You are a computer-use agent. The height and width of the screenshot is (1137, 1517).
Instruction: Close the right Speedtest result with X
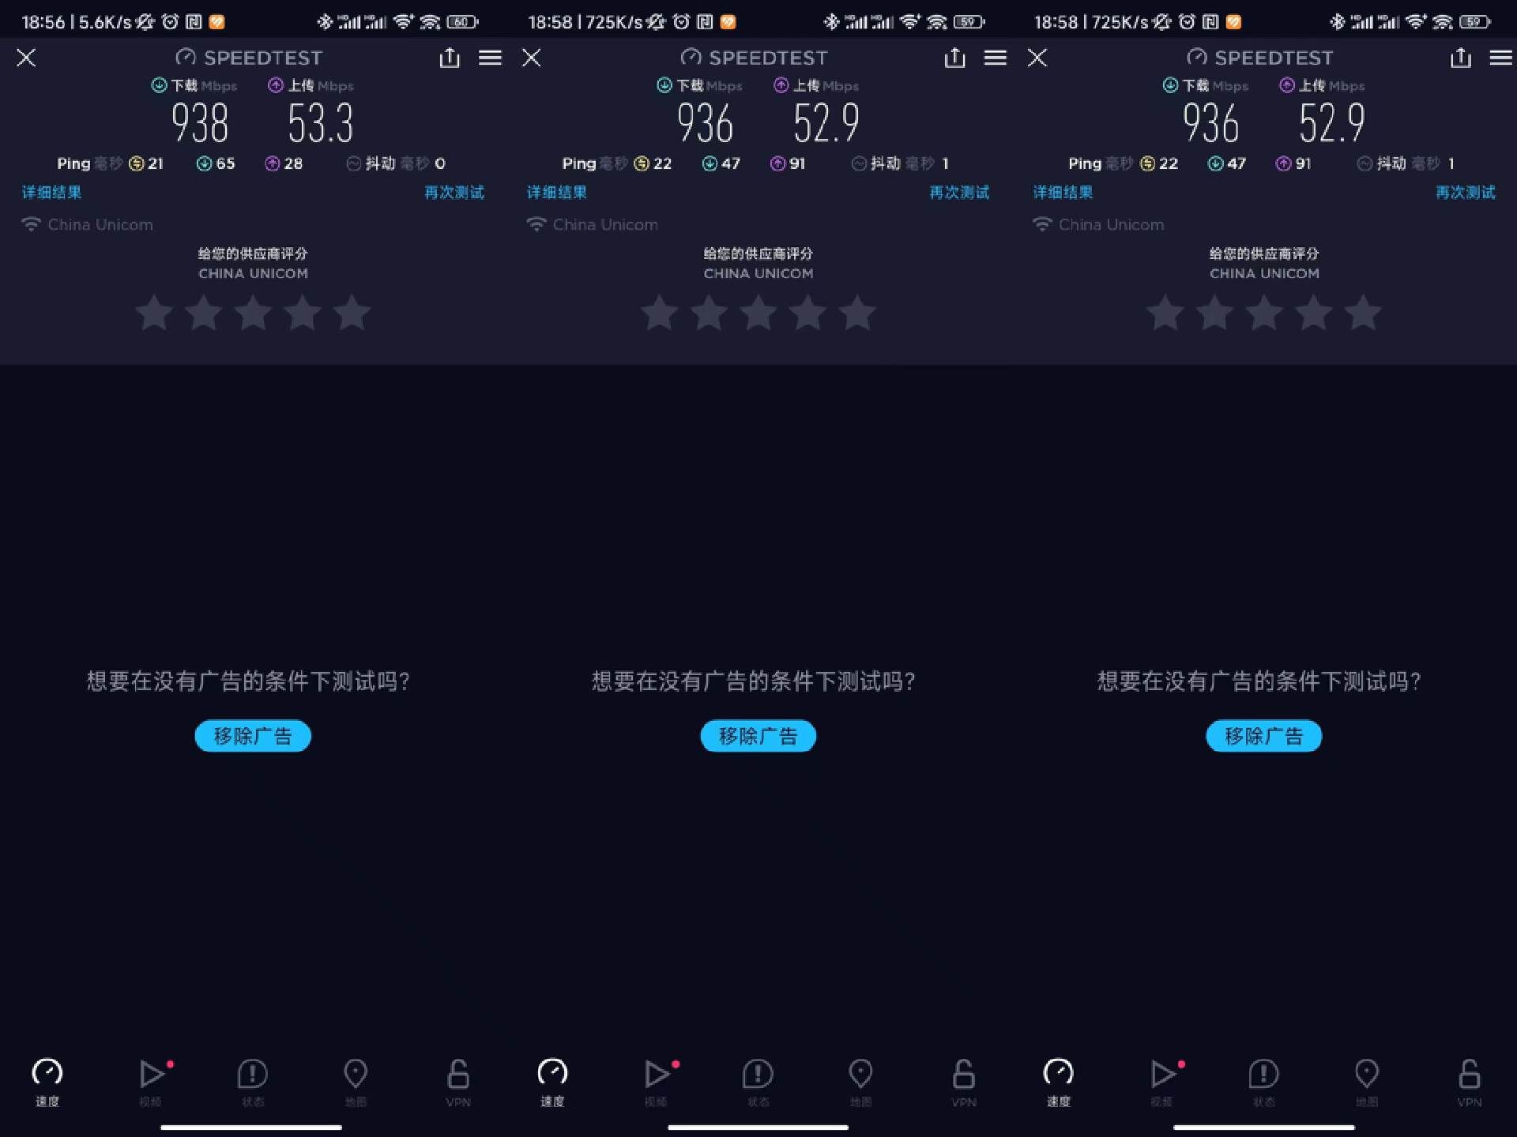(x=1037, y=58)
